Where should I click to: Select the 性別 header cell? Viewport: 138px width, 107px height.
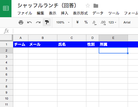(x=92, y=44)
